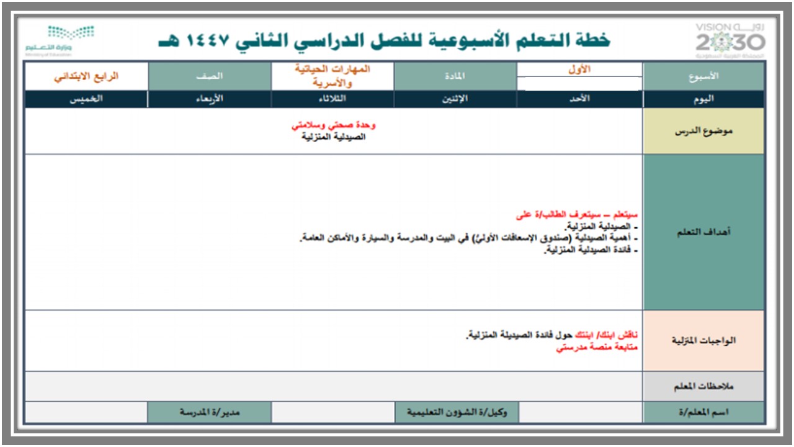Select lesson topic 'الصيدلية المنزلية' under the unit title

(x=334, y=137)
